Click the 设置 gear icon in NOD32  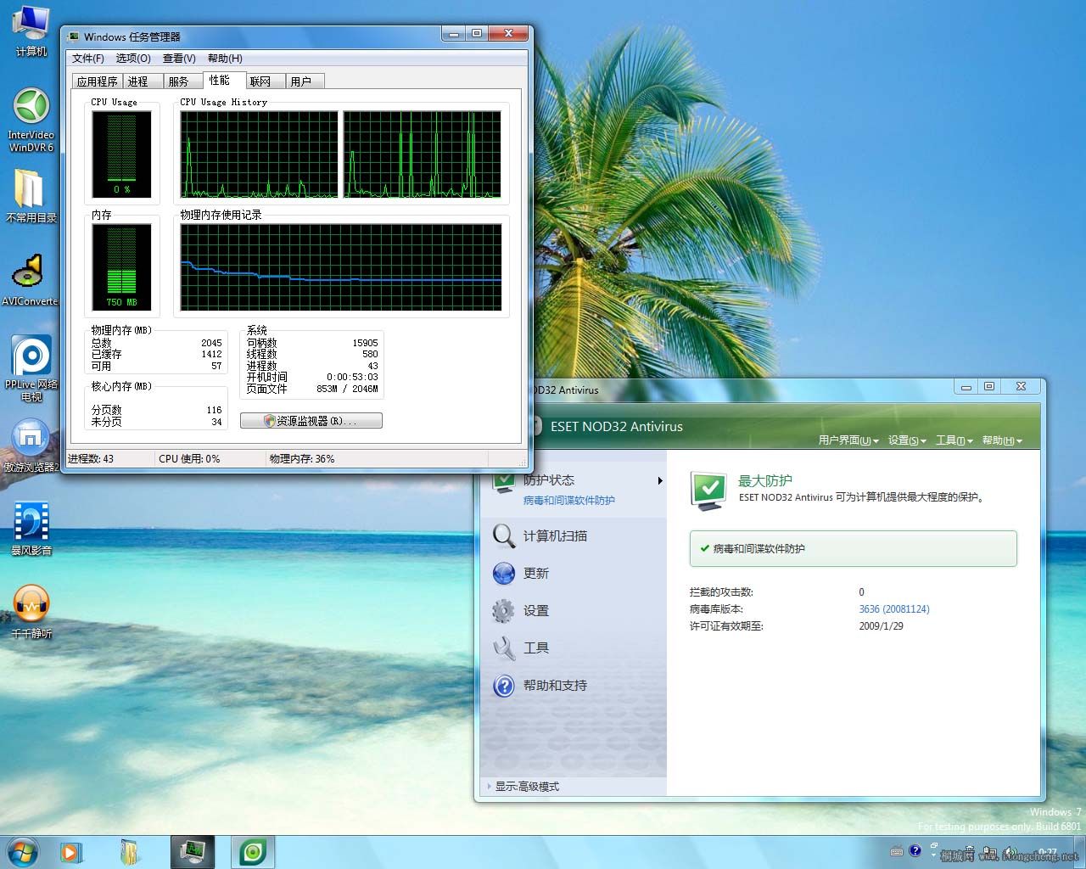504,610
